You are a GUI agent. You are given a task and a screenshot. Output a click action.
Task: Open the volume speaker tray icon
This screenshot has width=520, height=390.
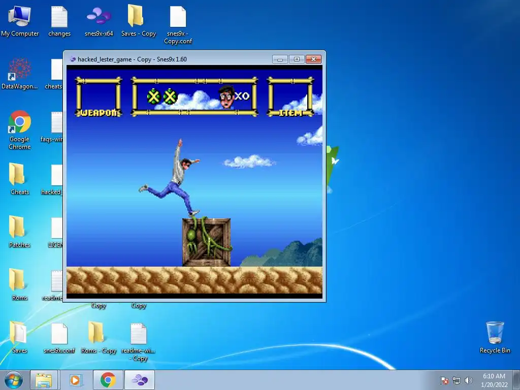(x=468, y=380)
